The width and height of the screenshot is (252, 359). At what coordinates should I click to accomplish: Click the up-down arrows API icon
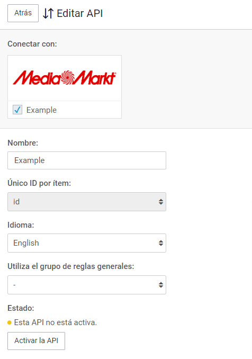click(x=48, y=13)
